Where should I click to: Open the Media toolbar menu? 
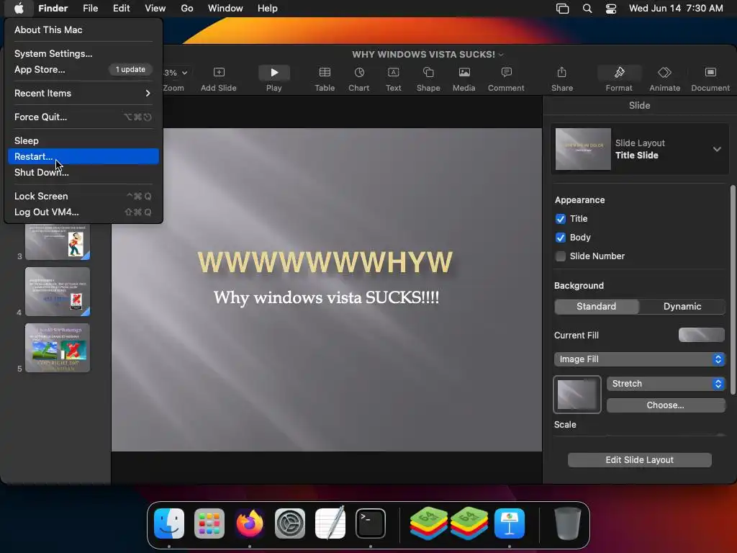click(464, 73)
